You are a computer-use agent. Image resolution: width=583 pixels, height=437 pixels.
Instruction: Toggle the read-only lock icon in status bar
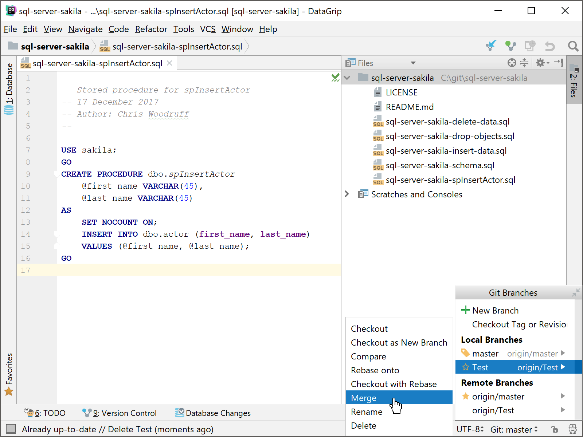(555, 429)
